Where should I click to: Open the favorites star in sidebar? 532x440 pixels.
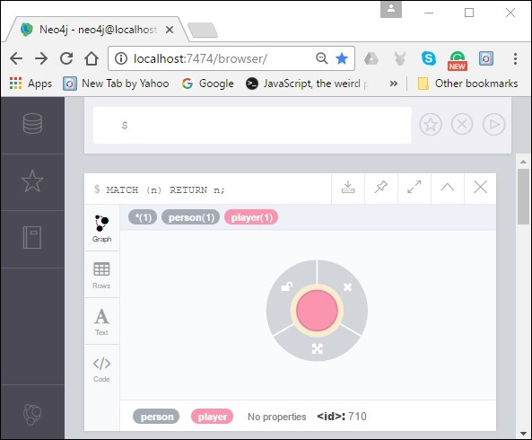(32, 181)
